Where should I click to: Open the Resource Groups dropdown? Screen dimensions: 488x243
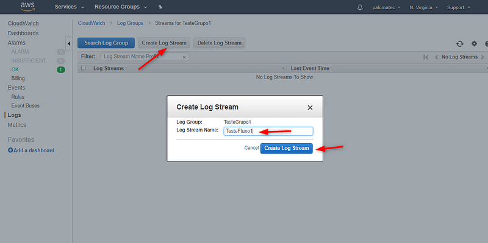[121, 7]
